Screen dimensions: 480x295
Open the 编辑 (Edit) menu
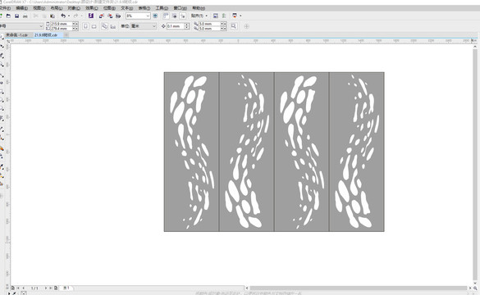pyautogui.click(x=21, y=8)
